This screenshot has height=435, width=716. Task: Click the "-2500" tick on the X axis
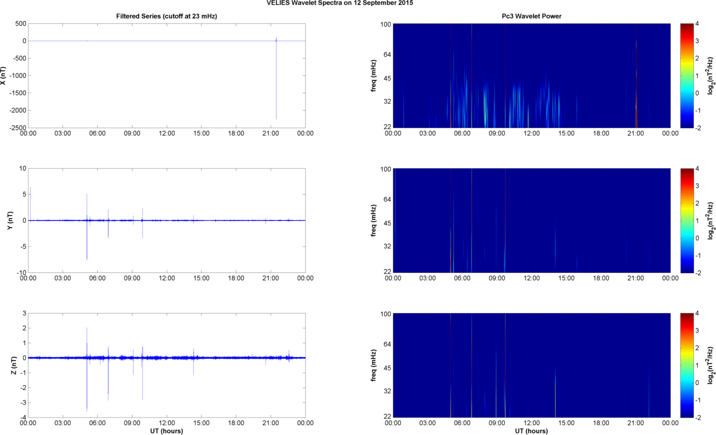point(17,128)
